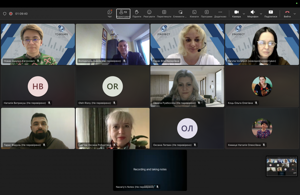Click the self-view thumbnail preview

click(x=282, y=166)
